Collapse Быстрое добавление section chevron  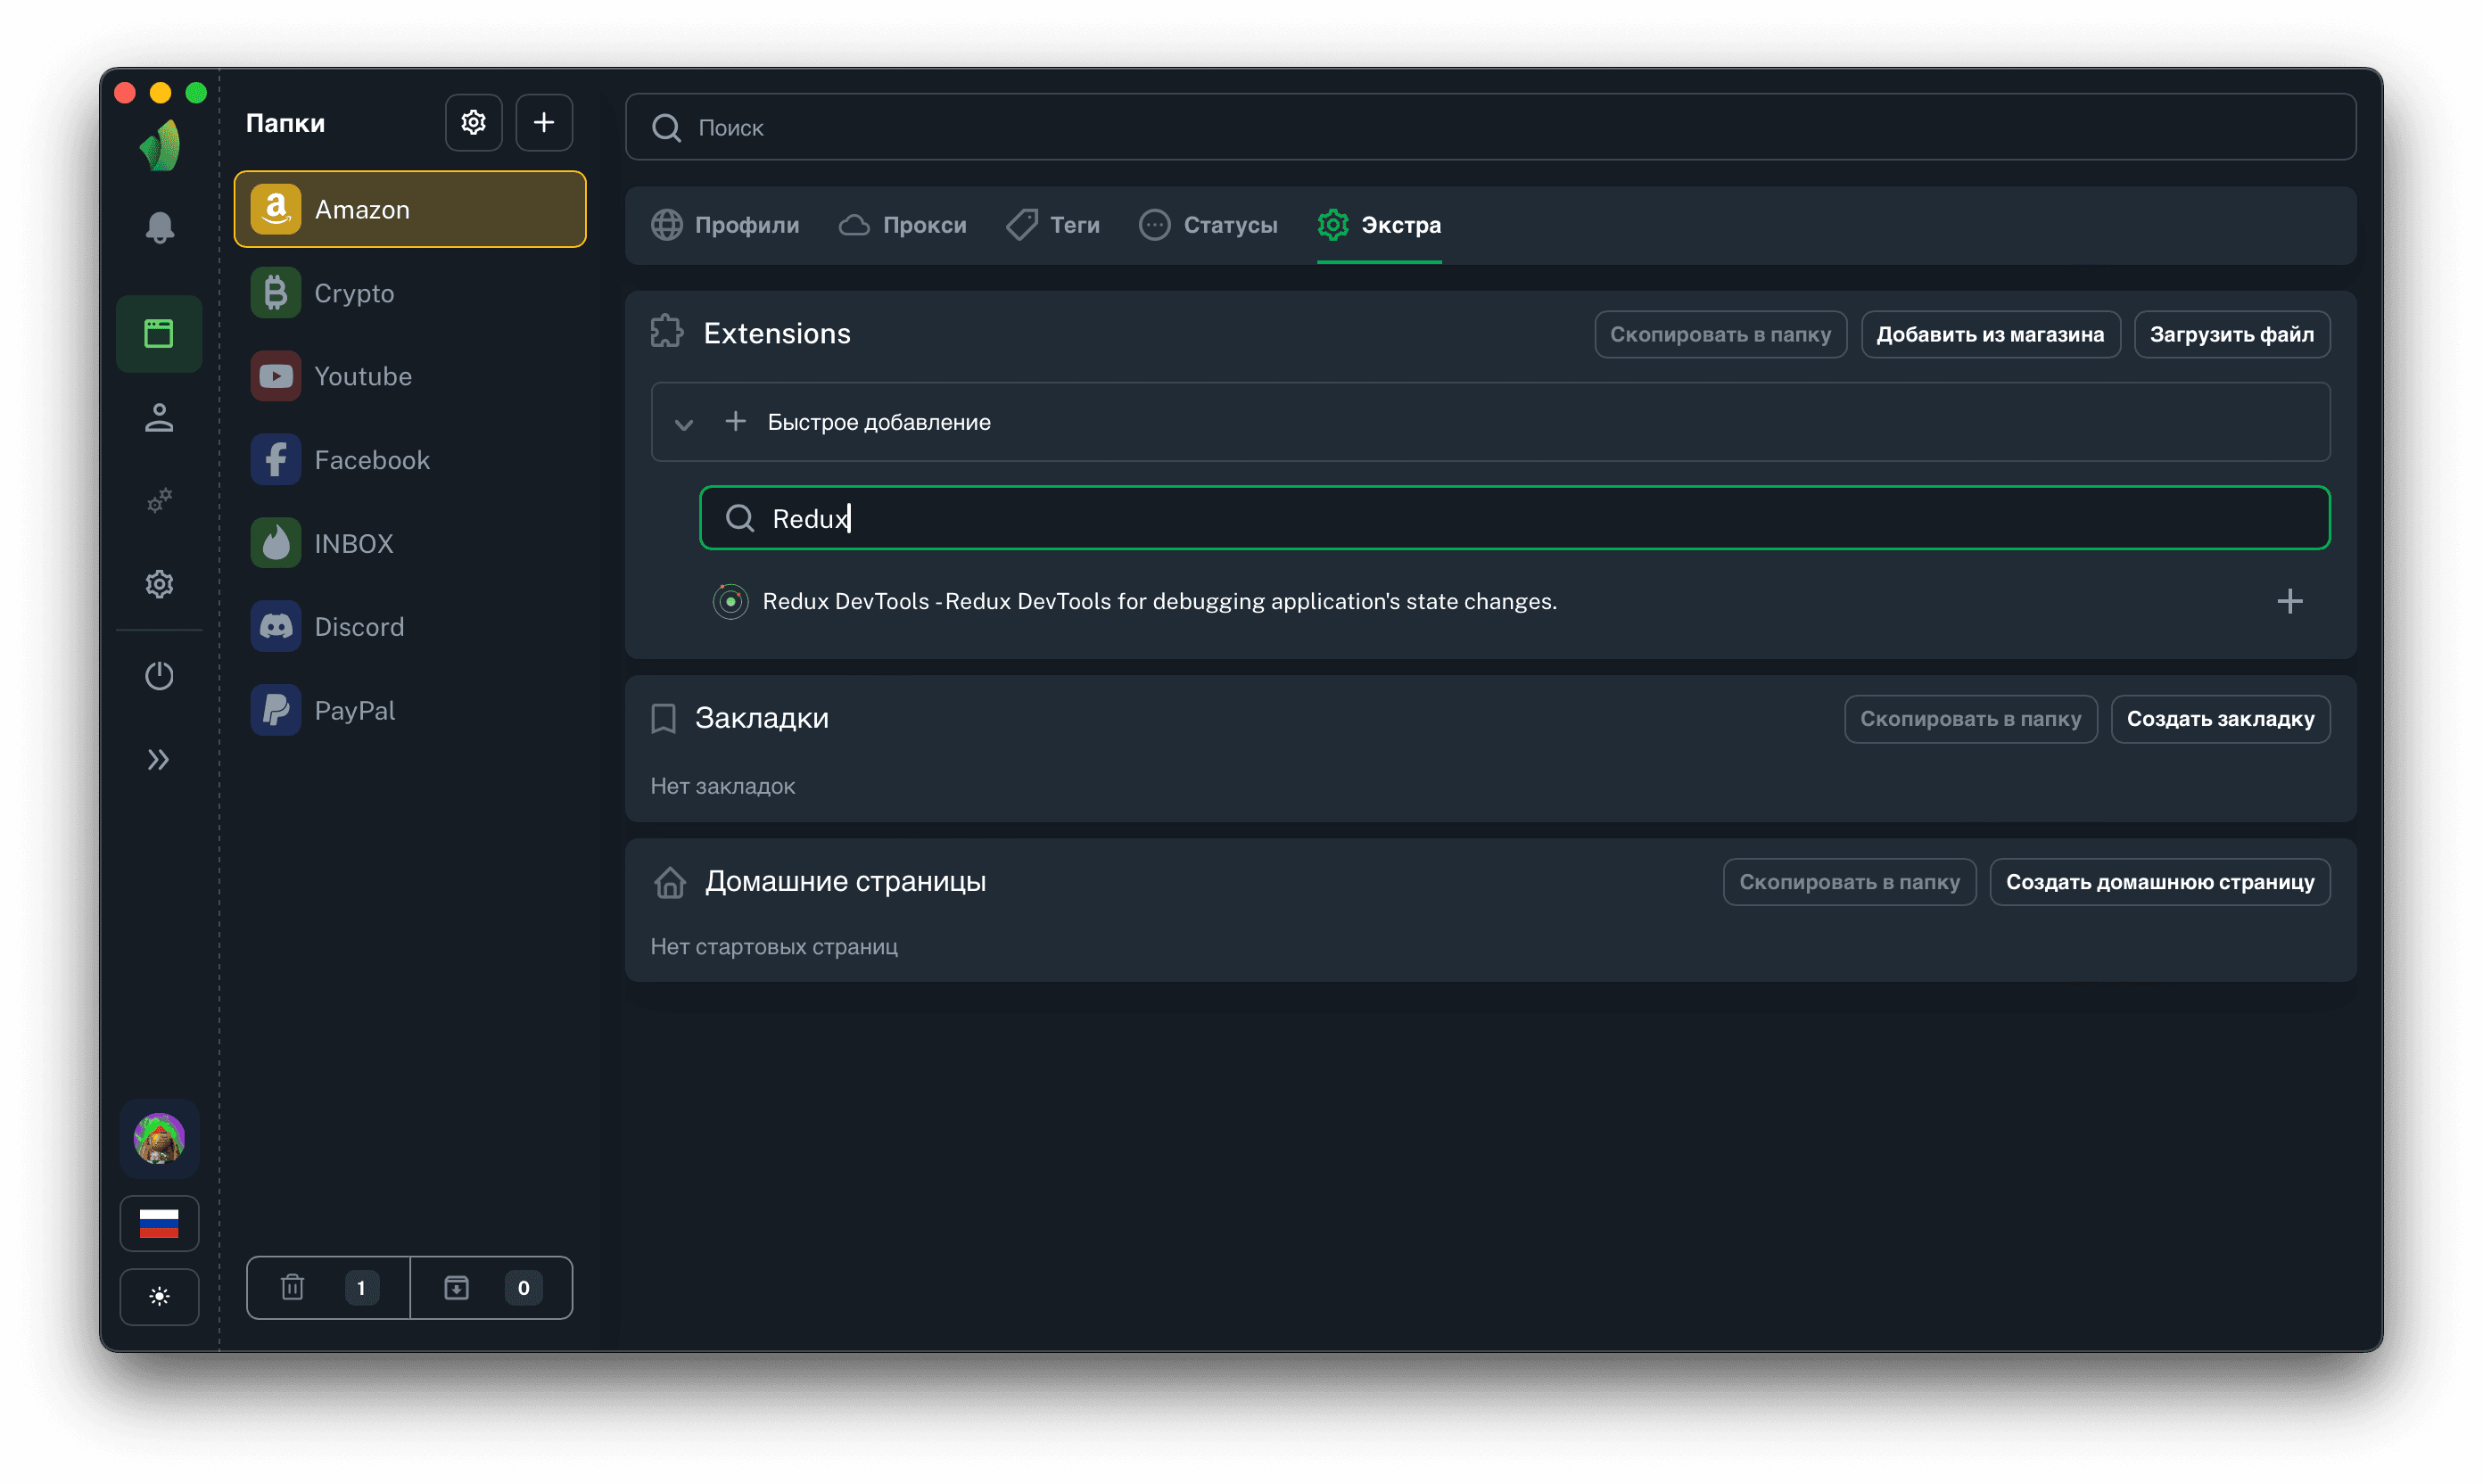[x=684, y=423]
